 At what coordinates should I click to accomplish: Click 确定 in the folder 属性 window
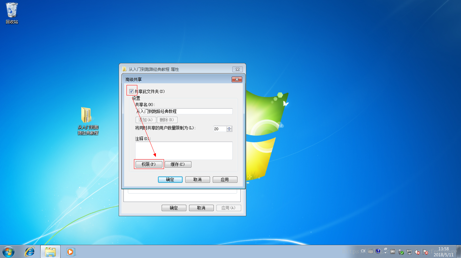(x=174, y=208)
